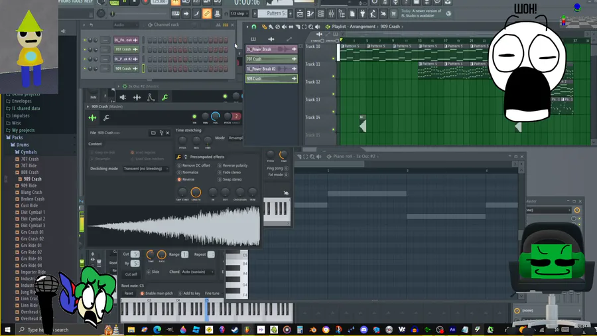Select the playback speaker tool in Playlist
This screenshot has height=336, width=597.
pos(318,27)
